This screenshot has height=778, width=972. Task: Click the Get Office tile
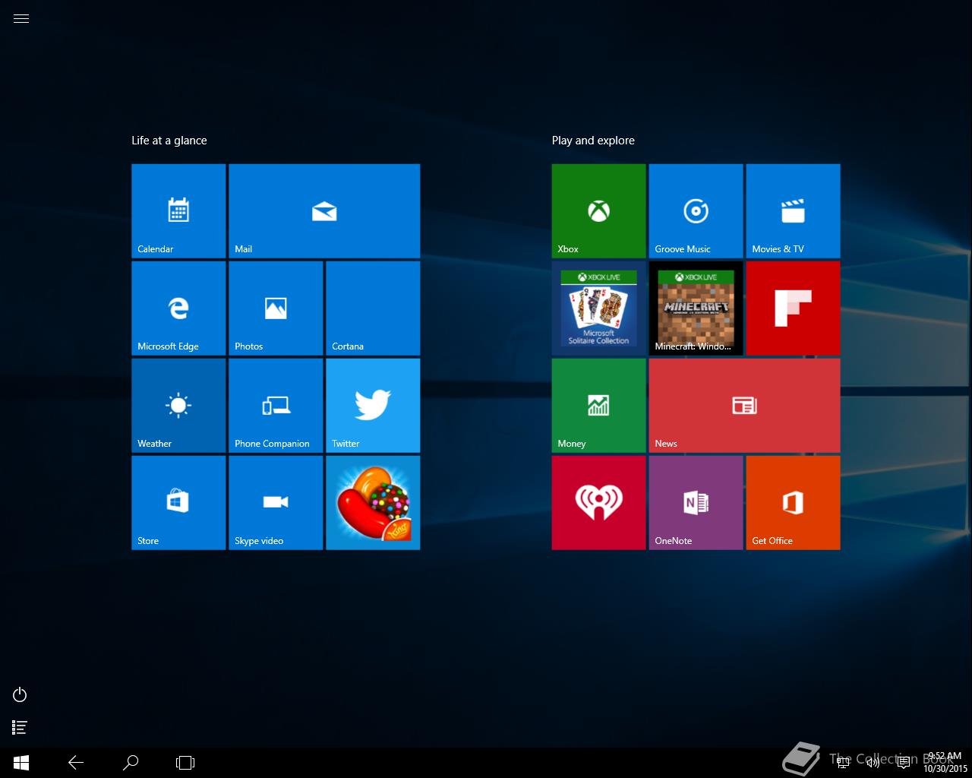click(x=794, y=503)
